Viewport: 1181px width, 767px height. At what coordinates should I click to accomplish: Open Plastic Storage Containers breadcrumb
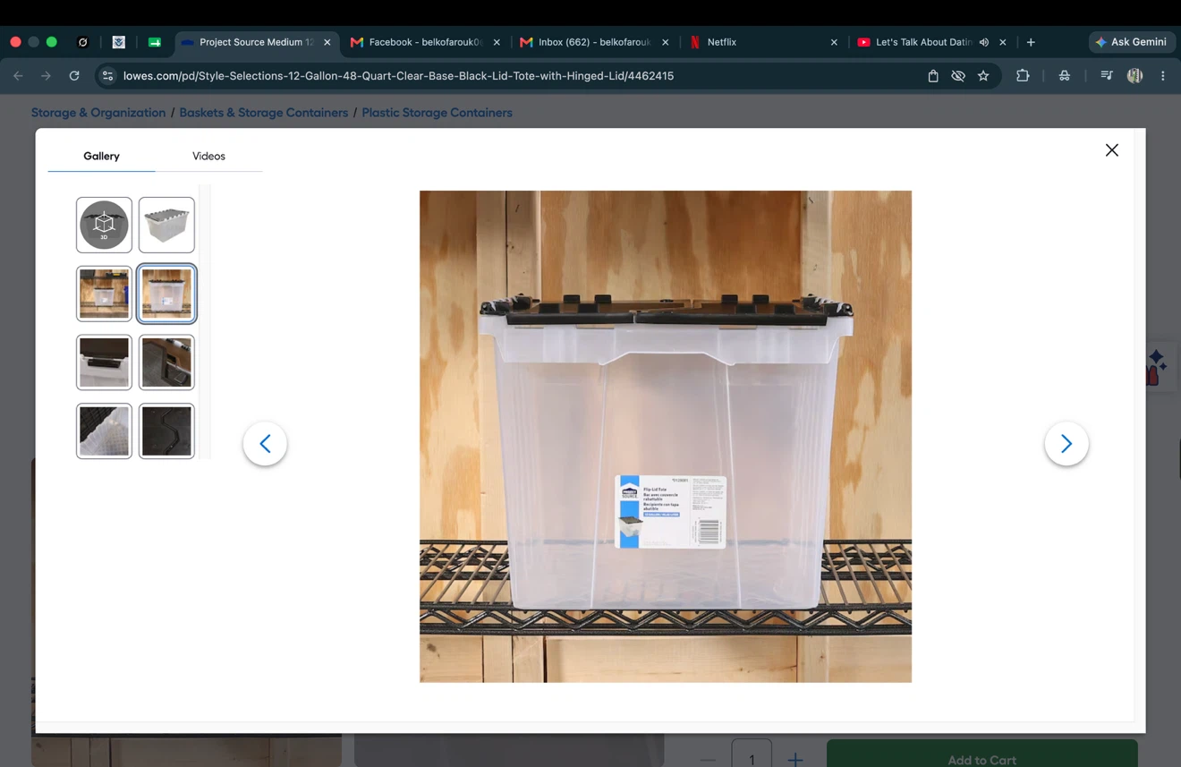pos(437,113)
